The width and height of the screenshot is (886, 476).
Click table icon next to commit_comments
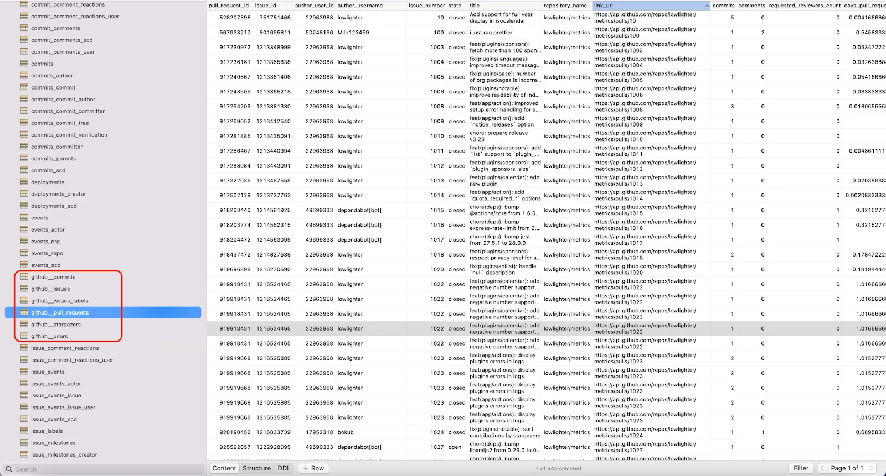pos(24,28)
